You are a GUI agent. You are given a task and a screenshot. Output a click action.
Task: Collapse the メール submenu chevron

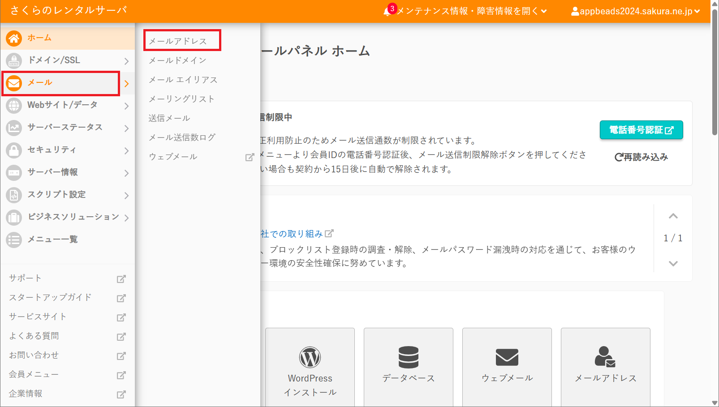127,83
